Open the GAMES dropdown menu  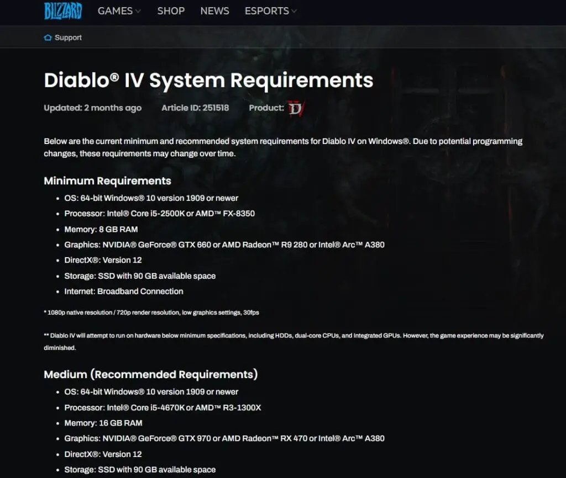115,10
